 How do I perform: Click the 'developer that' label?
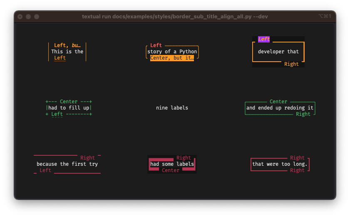[x=278, y=52]
